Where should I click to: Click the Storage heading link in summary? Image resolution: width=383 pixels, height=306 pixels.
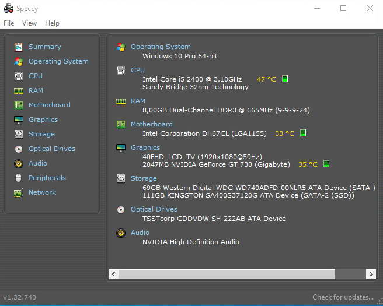click(144, 178)
